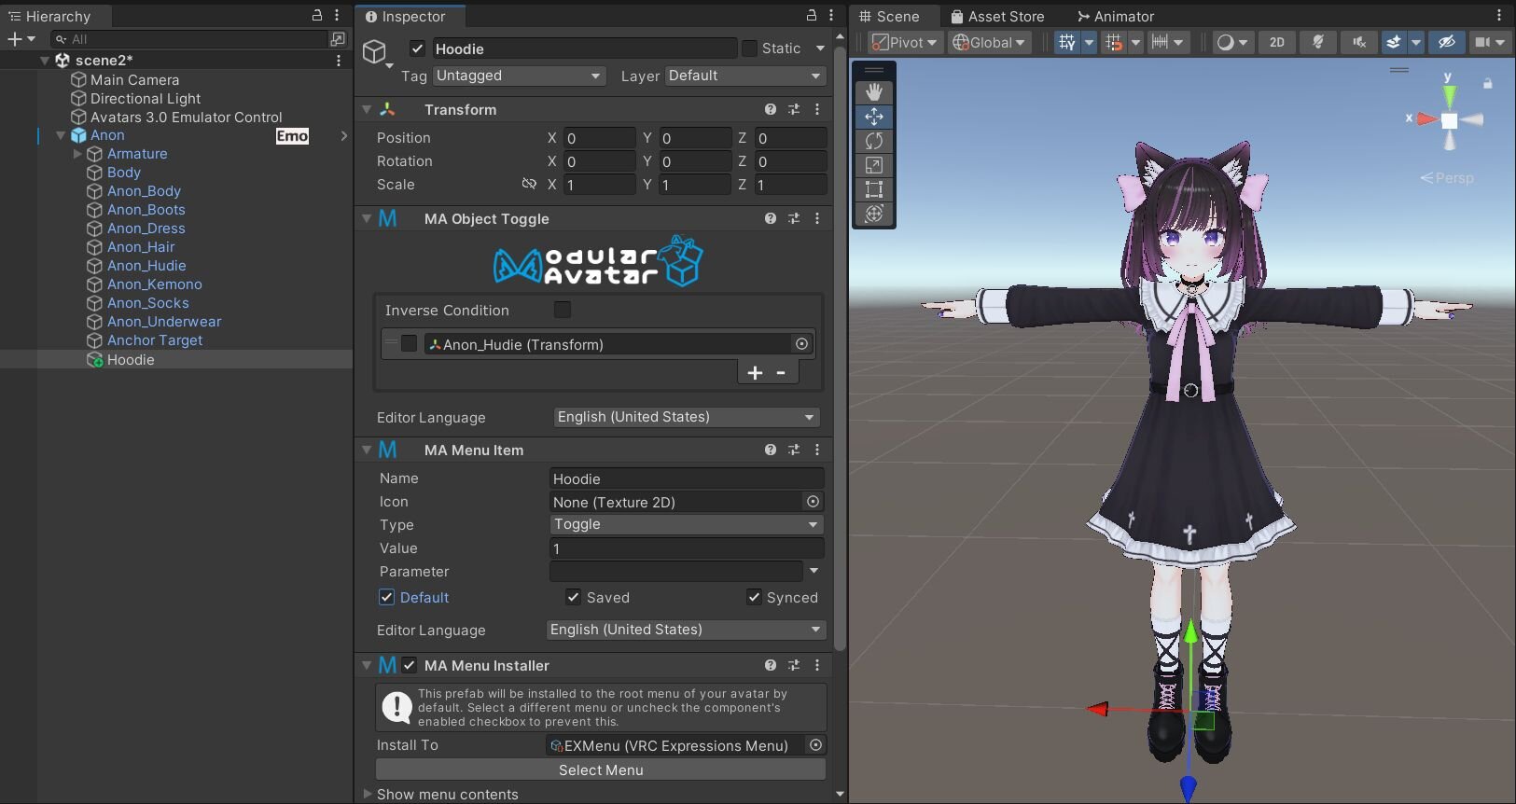Click the scale constrain proportions link icon

[x=529, y=184]
